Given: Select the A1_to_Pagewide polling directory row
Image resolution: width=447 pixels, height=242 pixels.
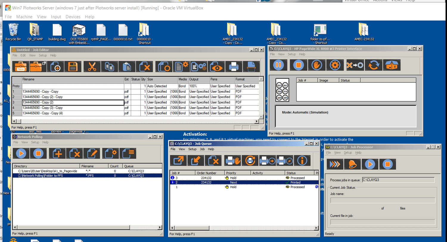Looking at the screenshot, I should (x=87, y=171).
